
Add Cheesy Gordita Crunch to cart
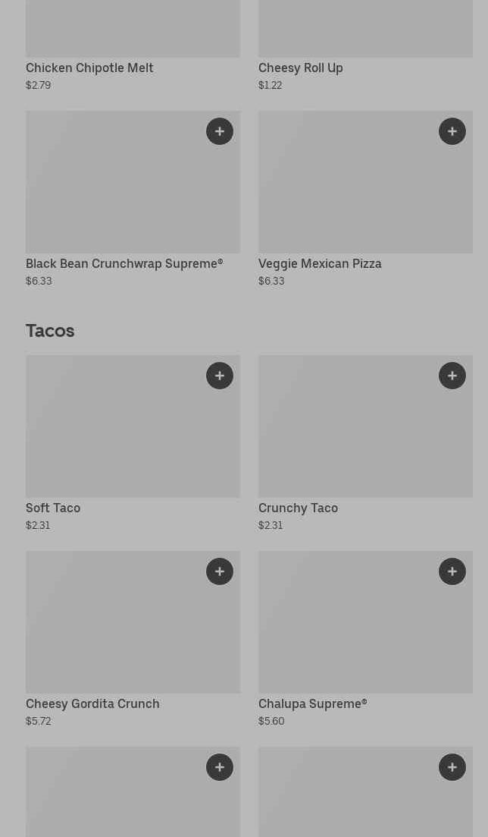click(220, 571)
